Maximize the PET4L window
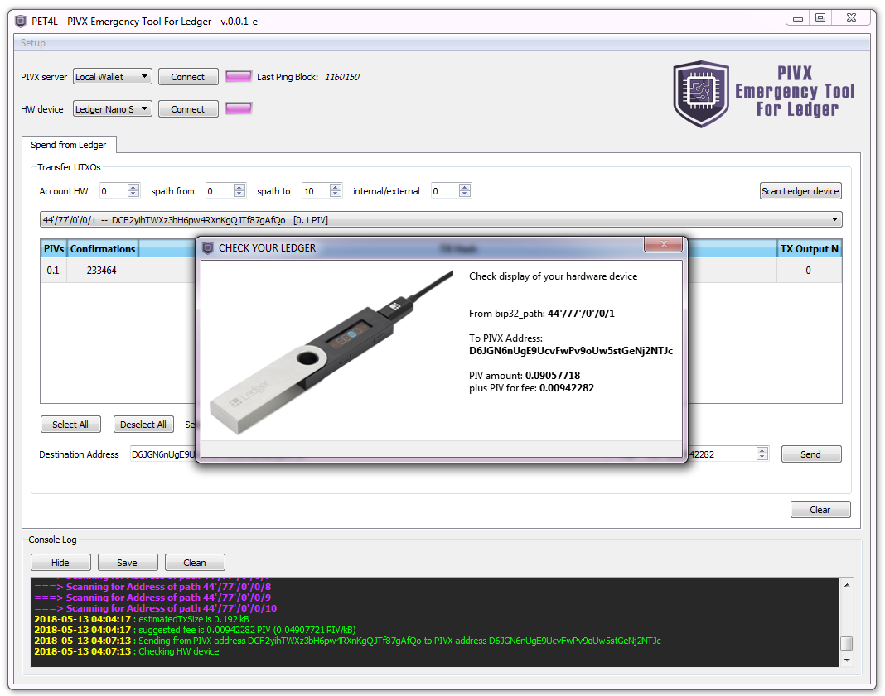This screenshot has height=696, width=885. click(820, 17)
